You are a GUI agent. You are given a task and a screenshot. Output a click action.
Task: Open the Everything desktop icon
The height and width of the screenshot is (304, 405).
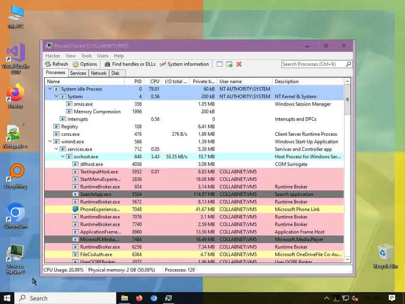[15, 176]
